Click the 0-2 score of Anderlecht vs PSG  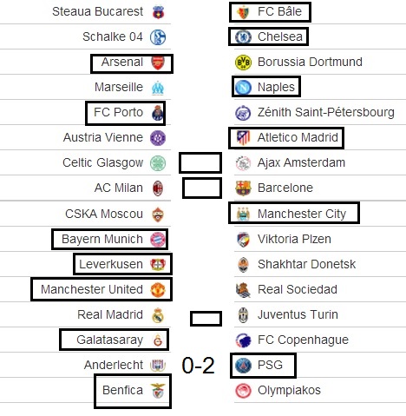(x=199, y=365)
